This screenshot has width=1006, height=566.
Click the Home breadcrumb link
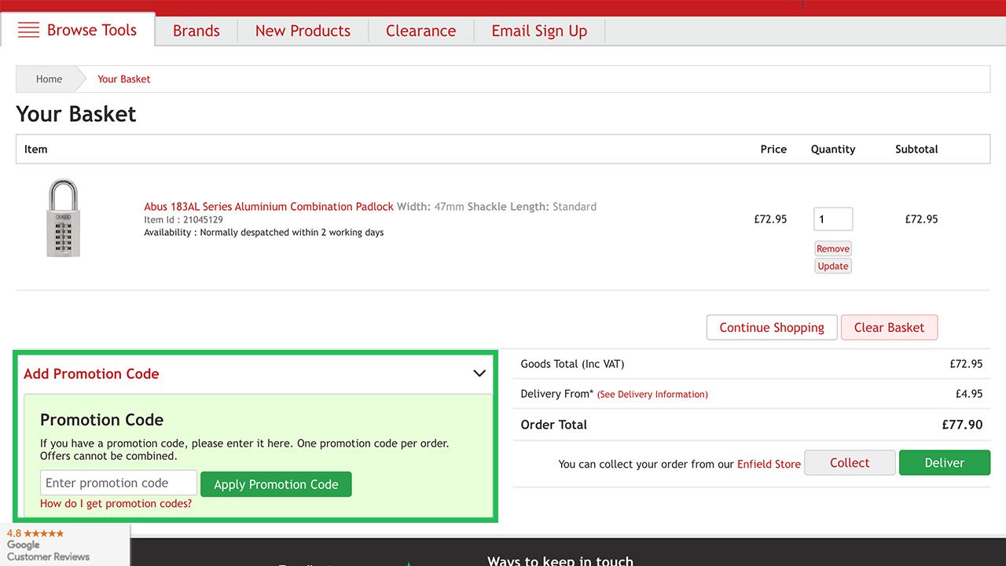(x=49, y=79)
